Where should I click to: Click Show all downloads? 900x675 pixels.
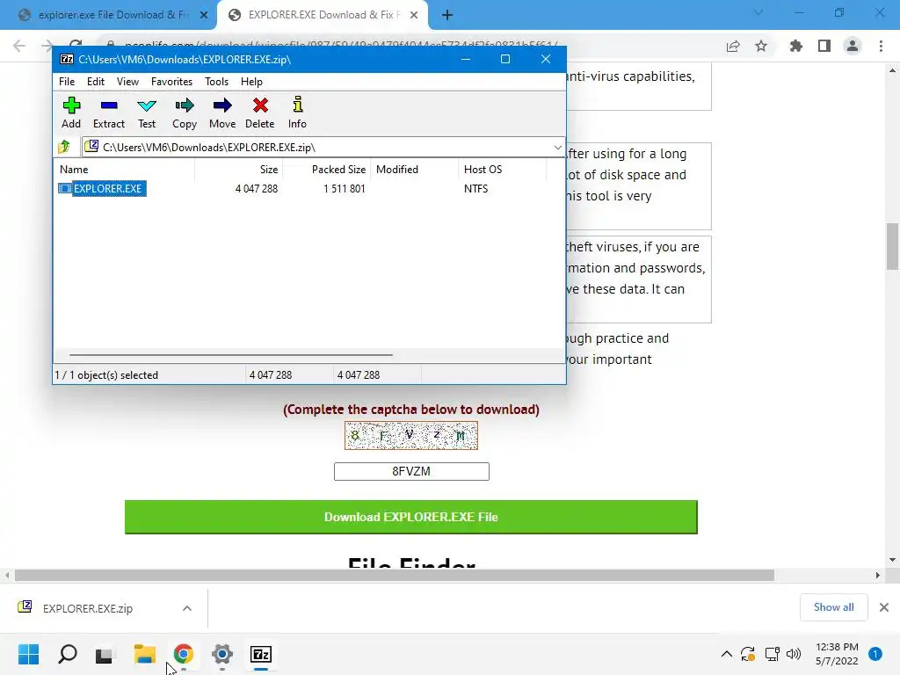(833, 607)
